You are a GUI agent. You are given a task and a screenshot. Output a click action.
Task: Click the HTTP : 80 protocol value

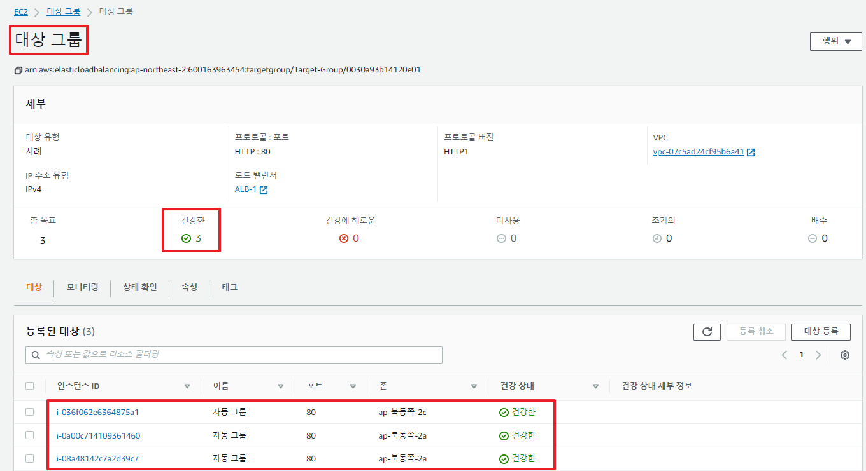click(253, 151)
